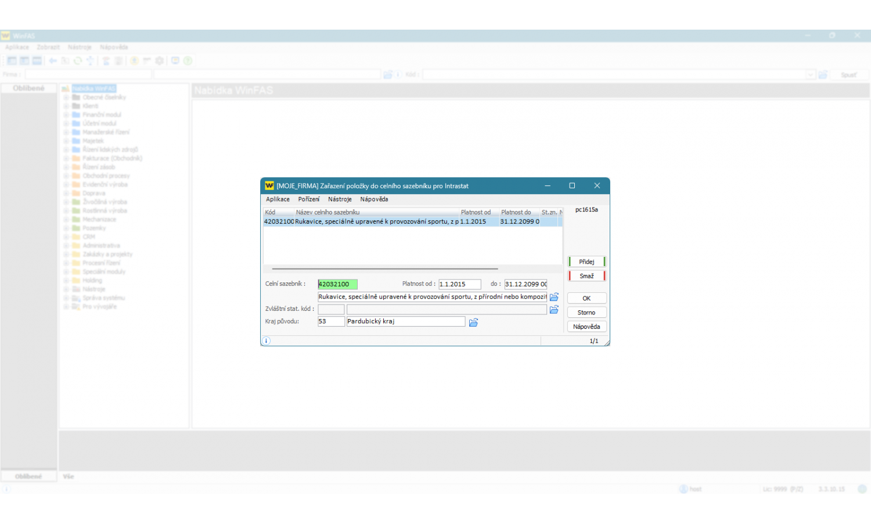
Task: Click the Pardubický kraj text field
Action: (405, 321)
